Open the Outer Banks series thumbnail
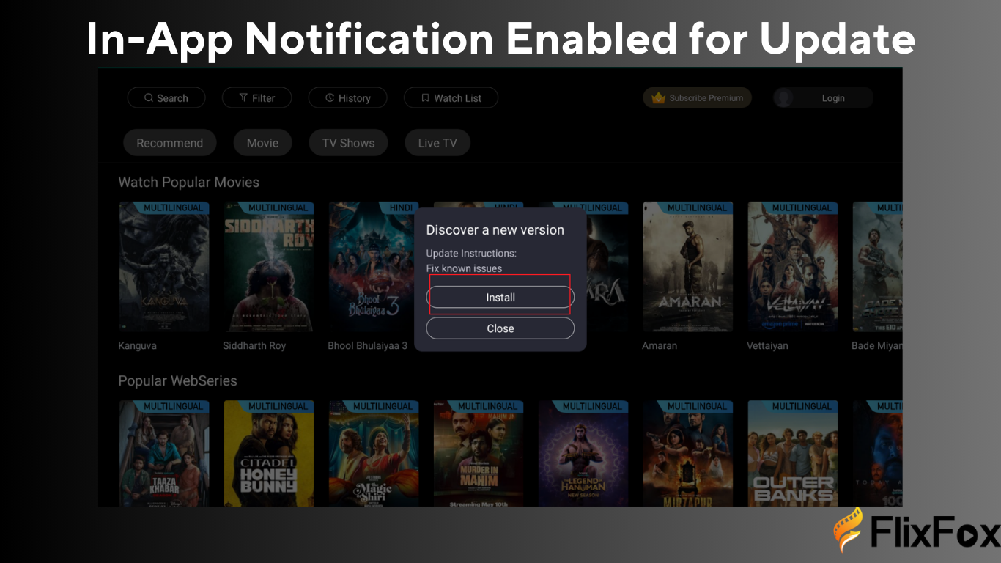 793,453
